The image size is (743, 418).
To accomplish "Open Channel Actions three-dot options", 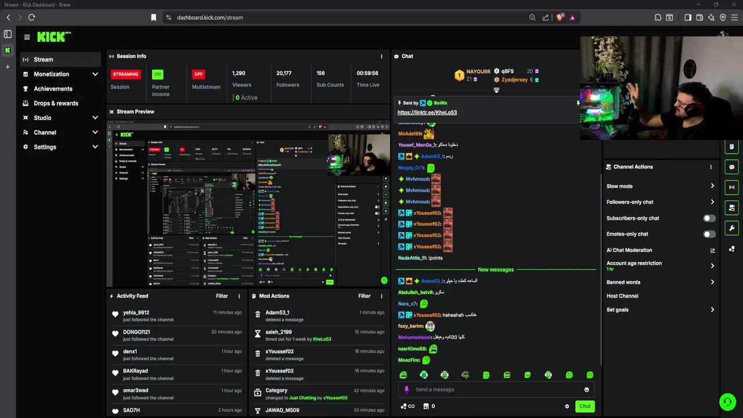I will (710, 167).
